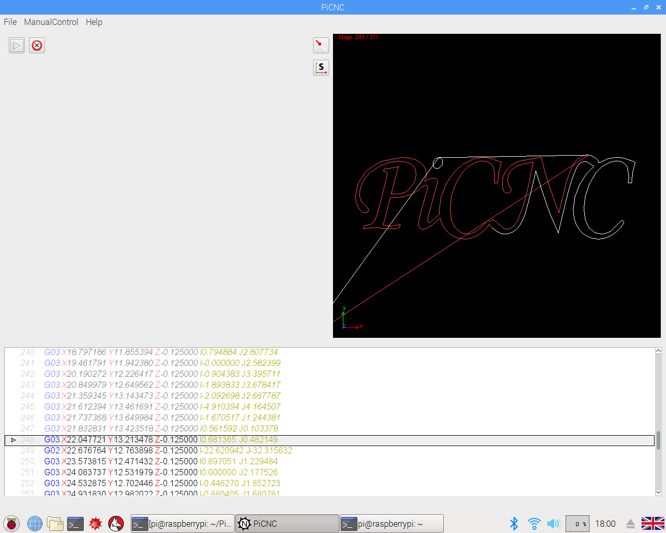This screenshot has width=666, height=533.
Task: Open the ManualControl menu
Action: pos(51,22)
